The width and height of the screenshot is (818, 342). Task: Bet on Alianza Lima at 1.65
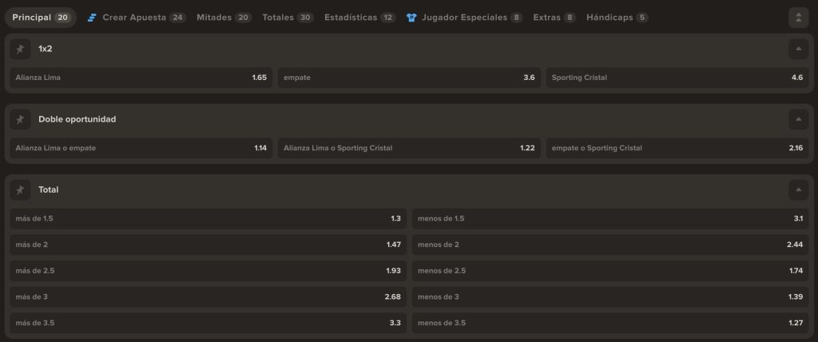tap(141, 78)
